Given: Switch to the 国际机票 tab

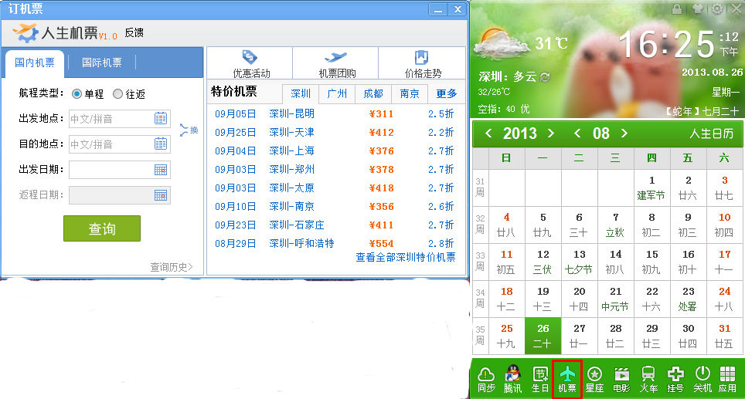Looking at the screenshot, I should click(101, 63).
